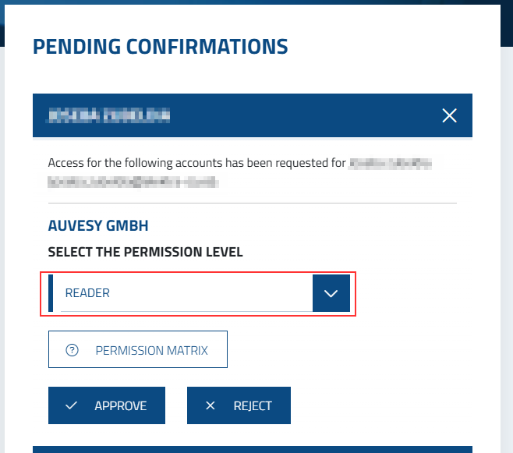
Task: Click the blurred requester name in blue header
Action: coord(108,116)
